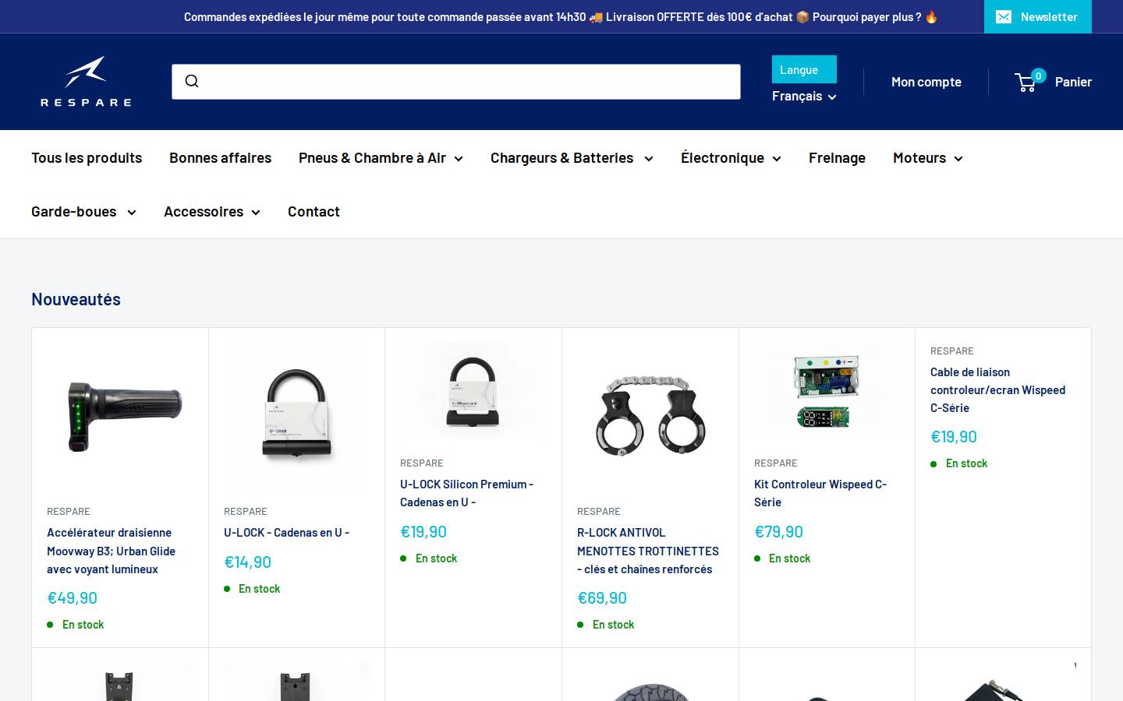Image resolution: width=1123 pixels, height=701 pixels.
Task: Click the Nouveautés heading
Action: pos(76,299)
